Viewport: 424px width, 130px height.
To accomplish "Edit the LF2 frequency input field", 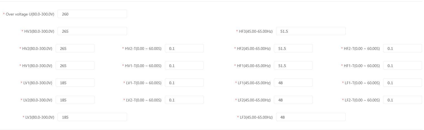I will tap(293, 100).
